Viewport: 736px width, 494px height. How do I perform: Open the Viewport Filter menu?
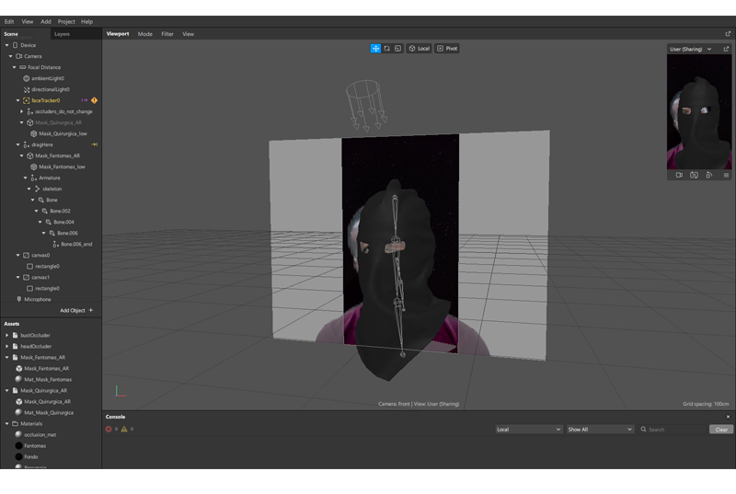(x=167, y=34)
